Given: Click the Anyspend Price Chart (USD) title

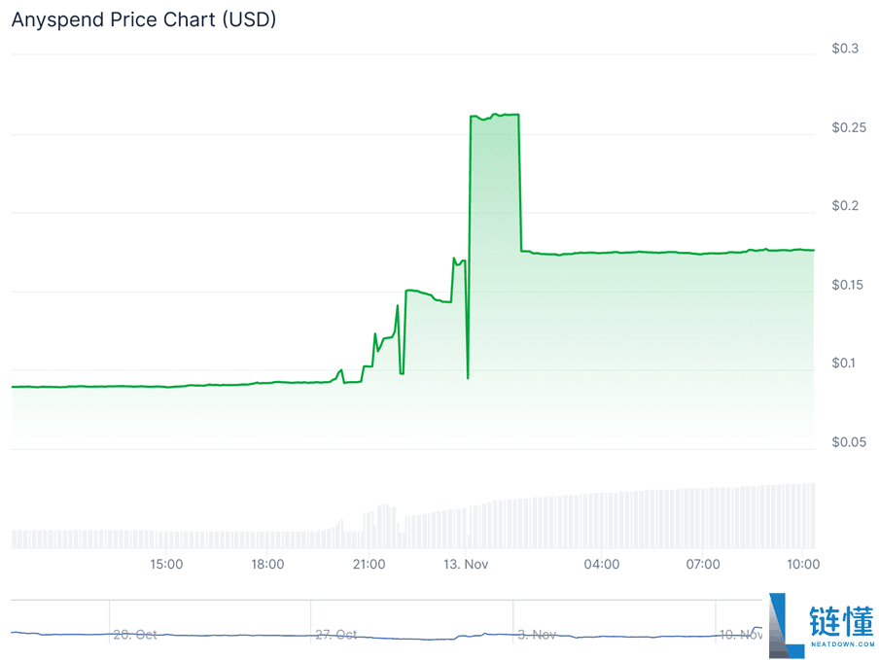Looking at the screenshot, I should (144, 18).
